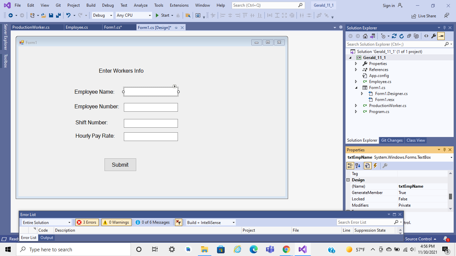456x256 pixels.
Task: Toggle Alphabetical sort in Properties panel
Action: click(358, 166)
